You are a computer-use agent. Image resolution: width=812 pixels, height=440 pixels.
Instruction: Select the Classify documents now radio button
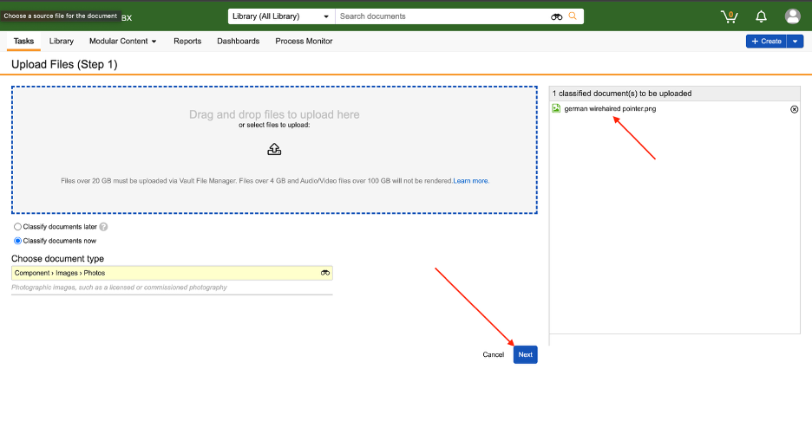click(17, 241)
